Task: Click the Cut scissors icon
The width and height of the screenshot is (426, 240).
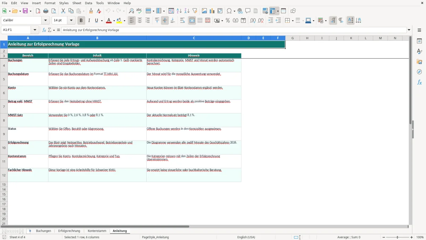Action: coord(63,11)
